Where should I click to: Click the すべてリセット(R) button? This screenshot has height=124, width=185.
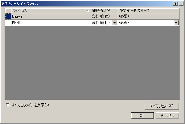[162, 106]
